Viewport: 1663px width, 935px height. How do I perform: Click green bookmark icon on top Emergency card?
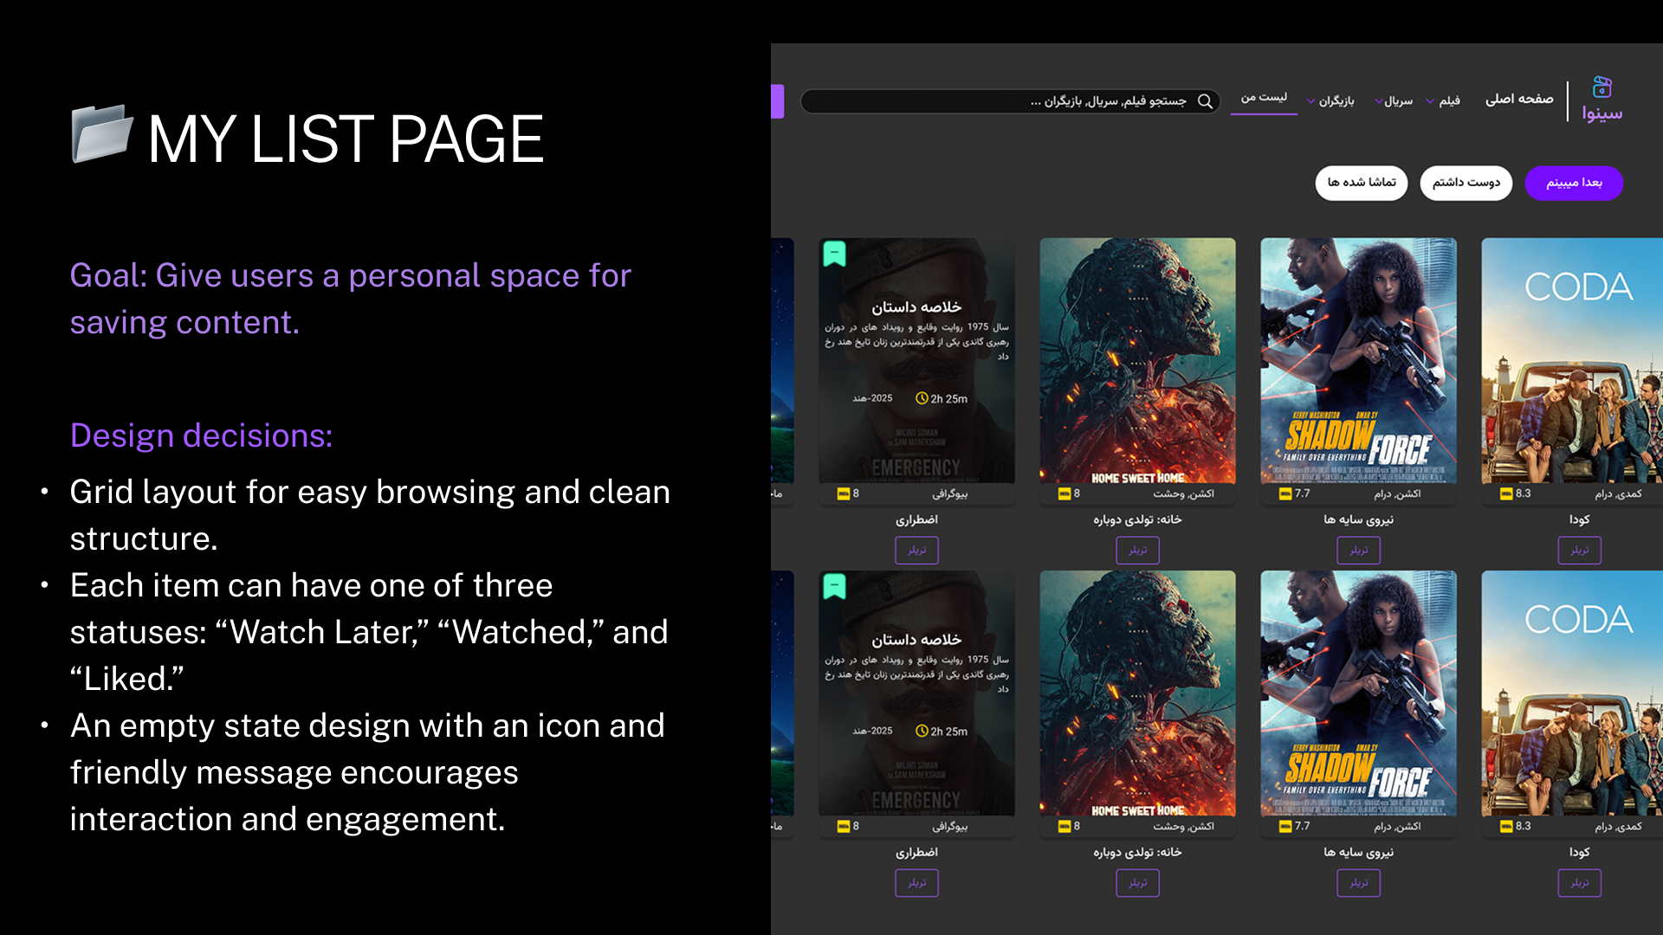click(x=834, y=254)
